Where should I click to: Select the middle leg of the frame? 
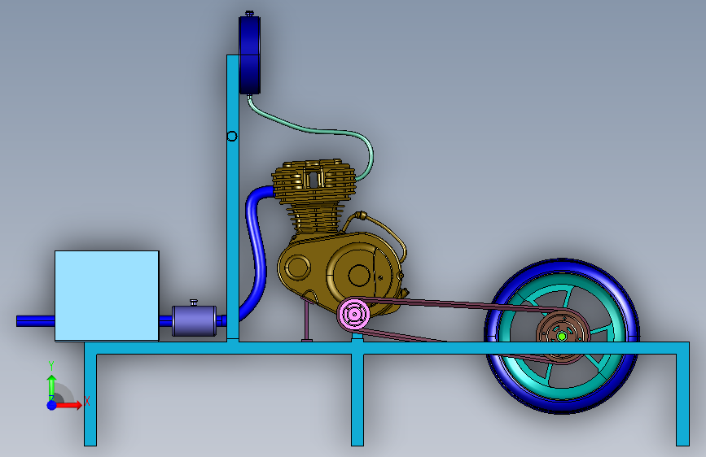point(357,399)
